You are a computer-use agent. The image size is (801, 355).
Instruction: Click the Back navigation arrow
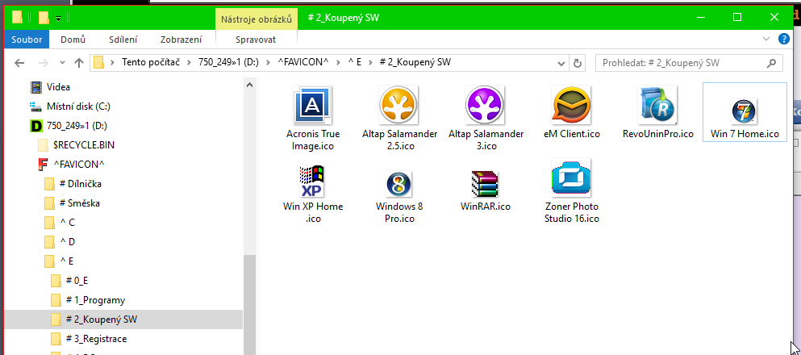coord(19,63)
